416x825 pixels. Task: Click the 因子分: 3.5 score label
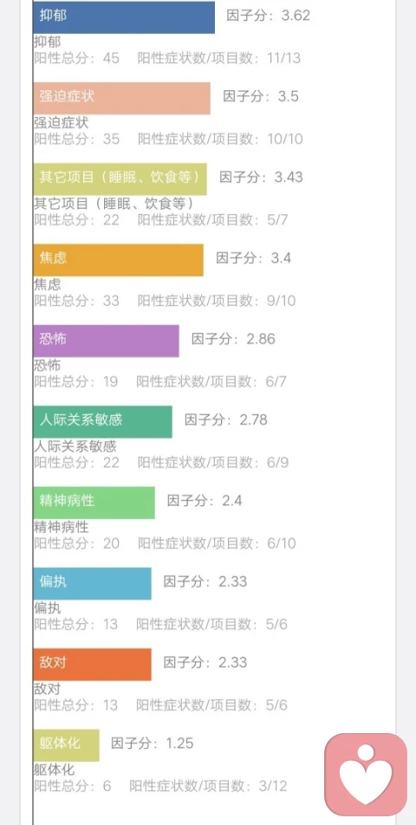coord(261,96)
